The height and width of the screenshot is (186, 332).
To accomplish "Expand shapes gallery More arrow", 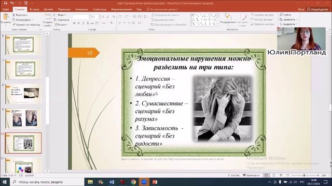I will click(x=218, y=24).
